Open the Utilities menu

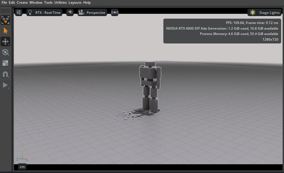coord(61,3)
